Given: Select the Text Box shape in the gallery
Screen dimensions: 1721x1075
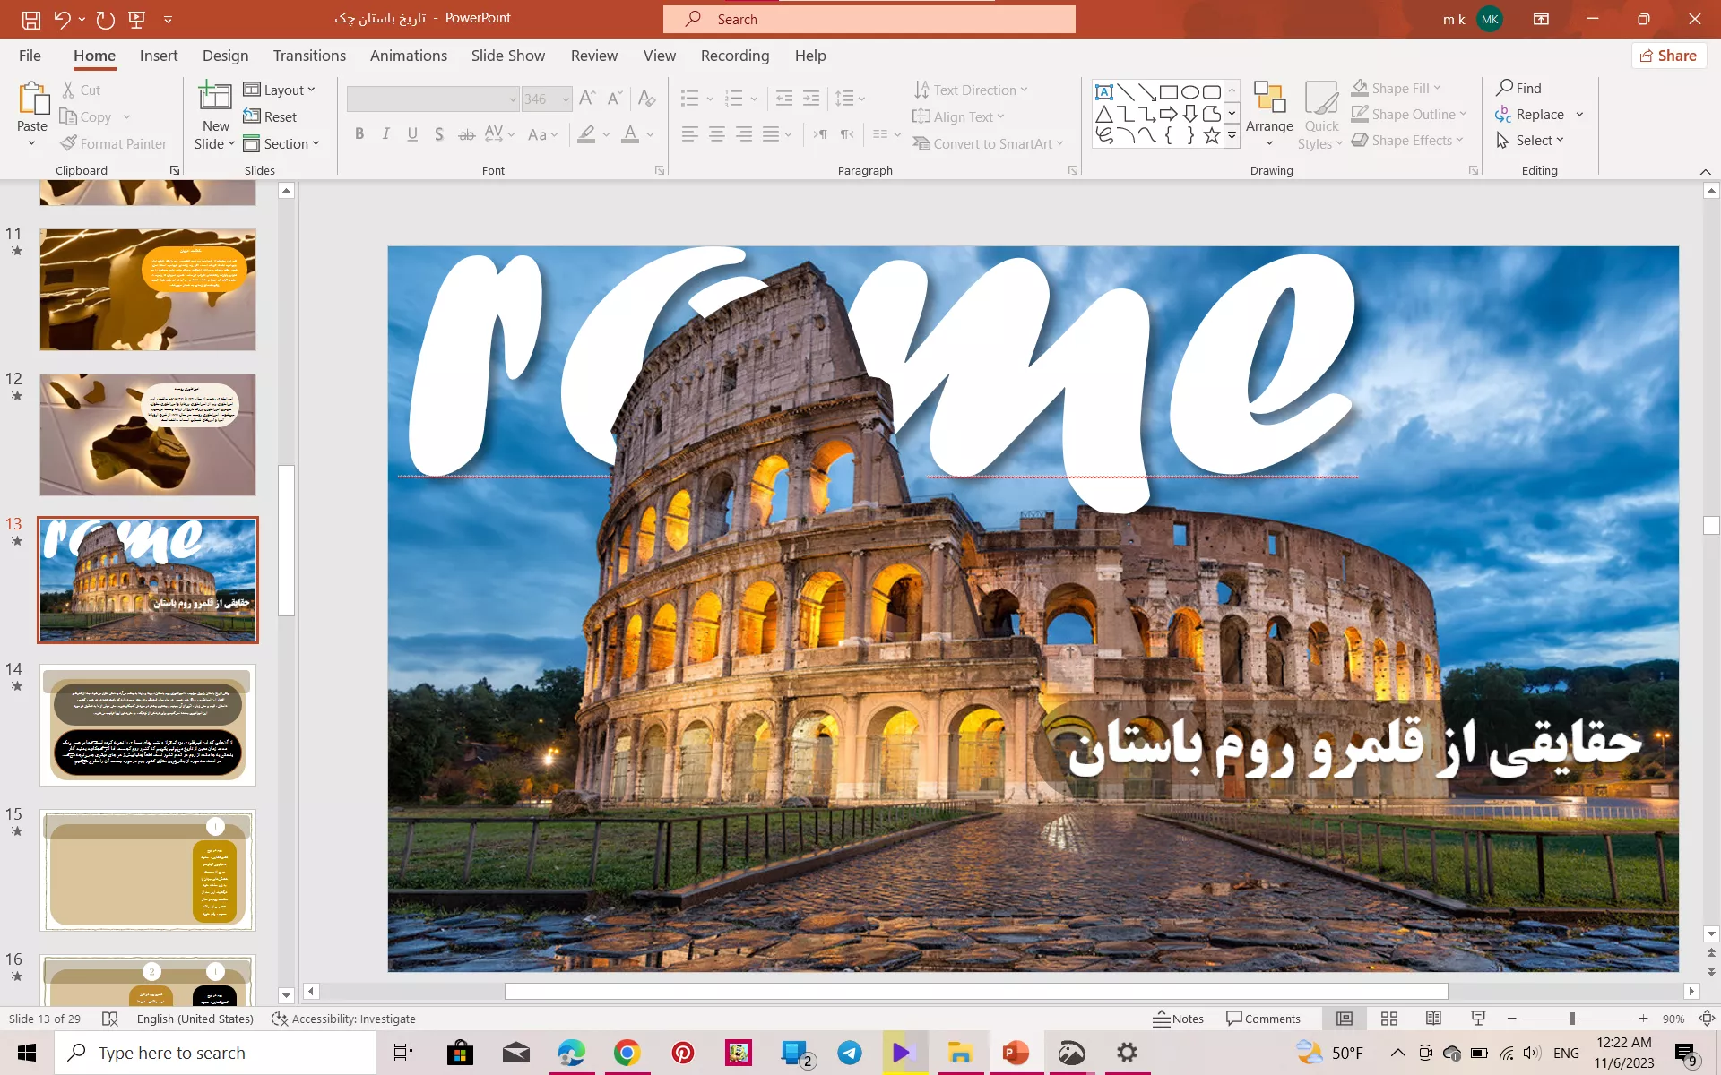Looking at the screenshot, I should point(1104,91).
